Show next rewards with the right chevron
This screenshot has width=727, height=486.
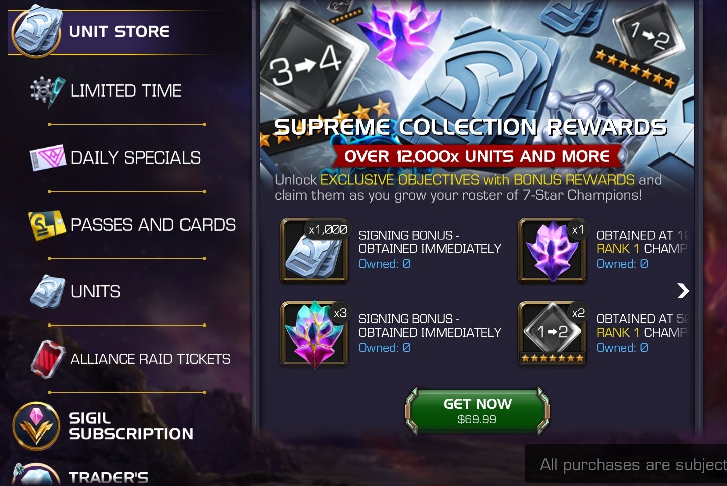pos(683,291)
